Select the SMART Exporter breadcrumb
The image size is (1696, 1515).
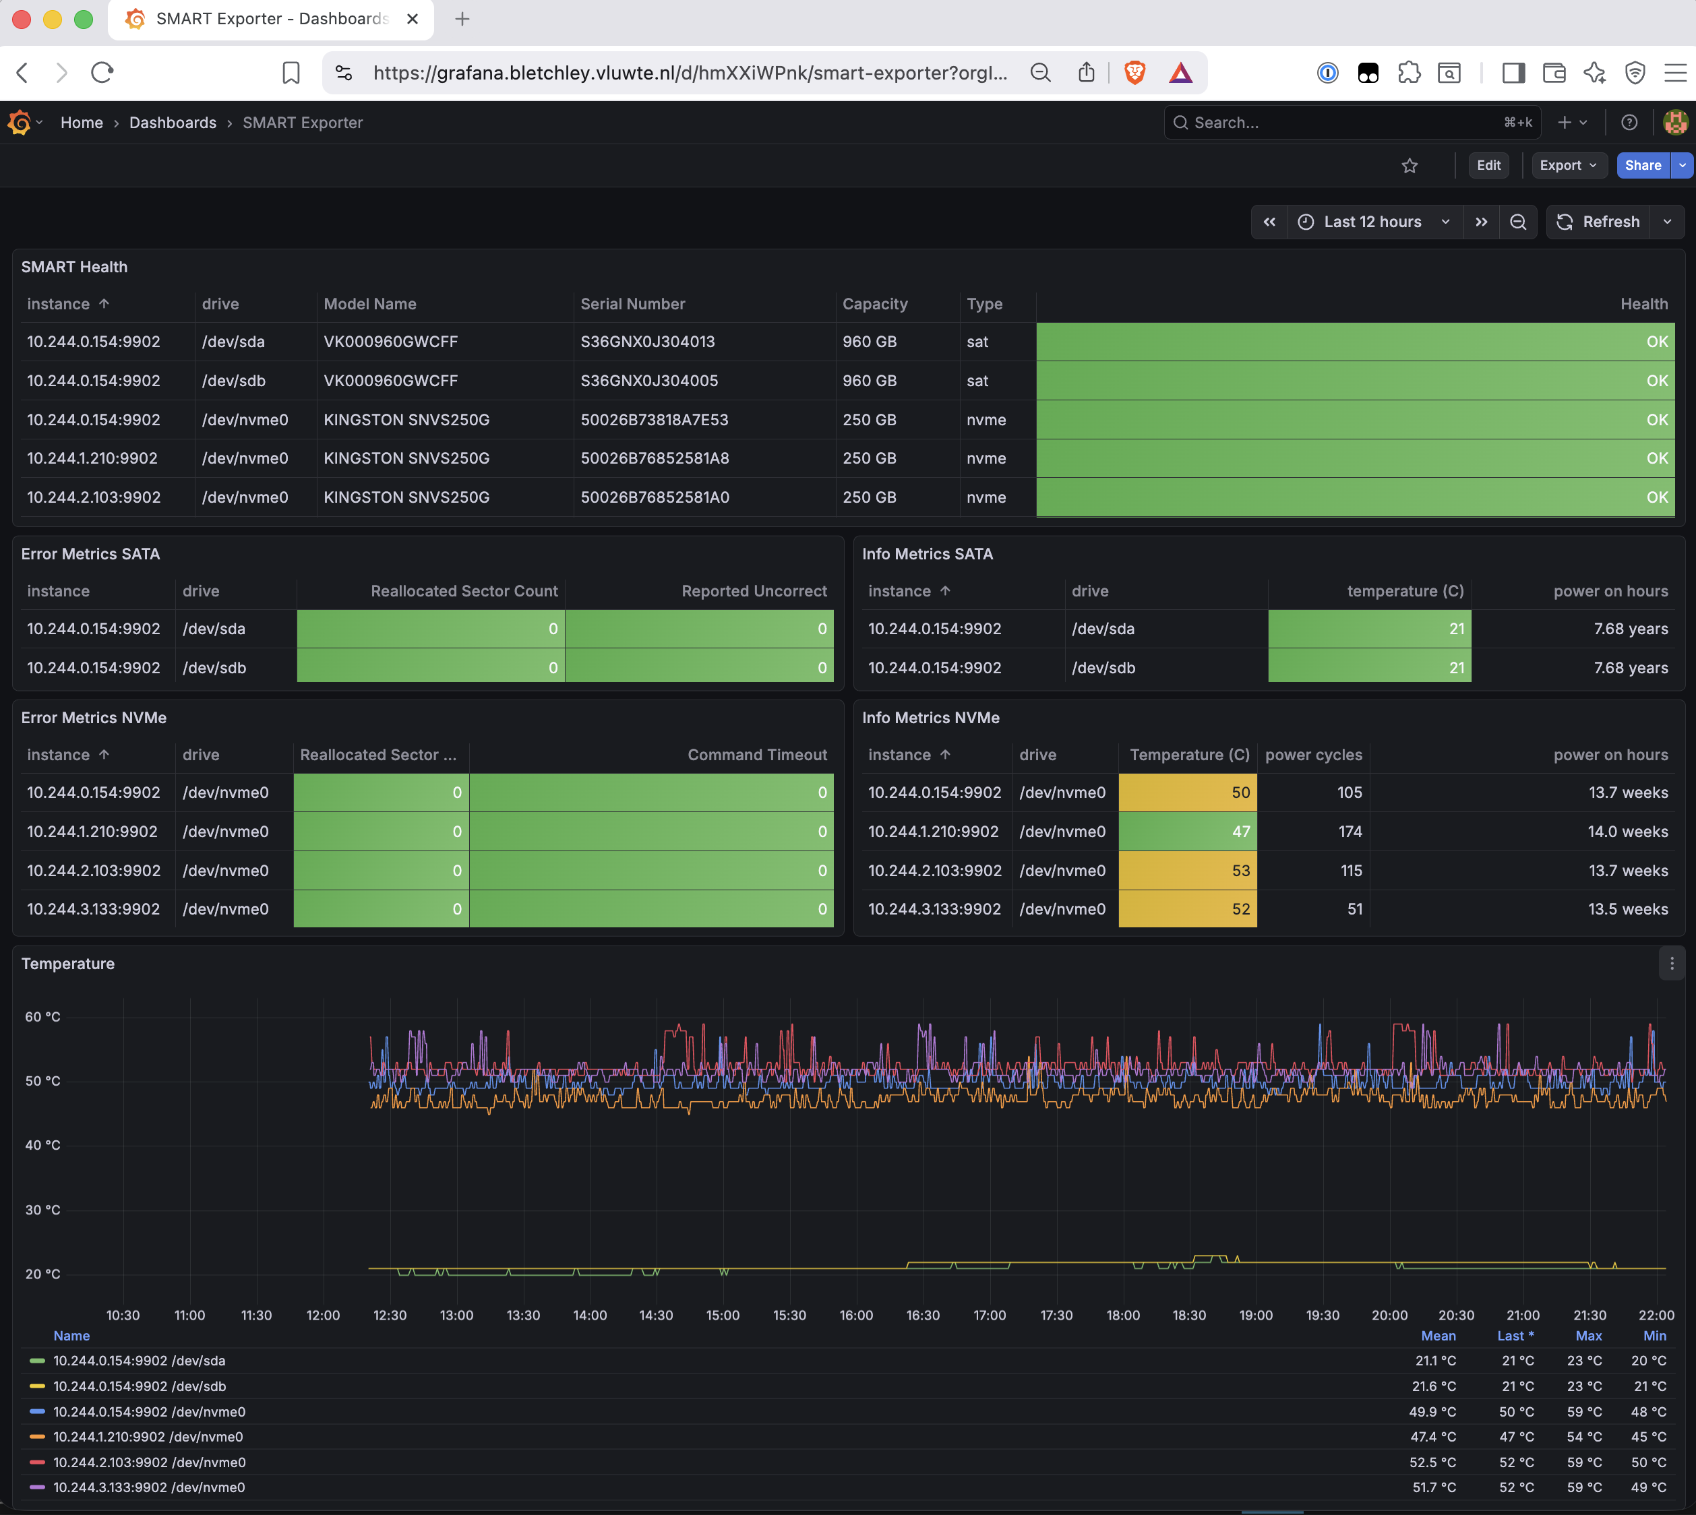302,123
